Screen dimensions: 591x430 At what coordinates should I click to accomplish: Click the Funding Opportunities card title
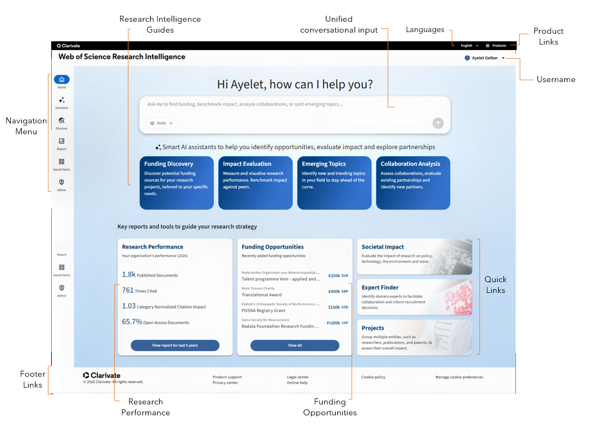point(273,247)
